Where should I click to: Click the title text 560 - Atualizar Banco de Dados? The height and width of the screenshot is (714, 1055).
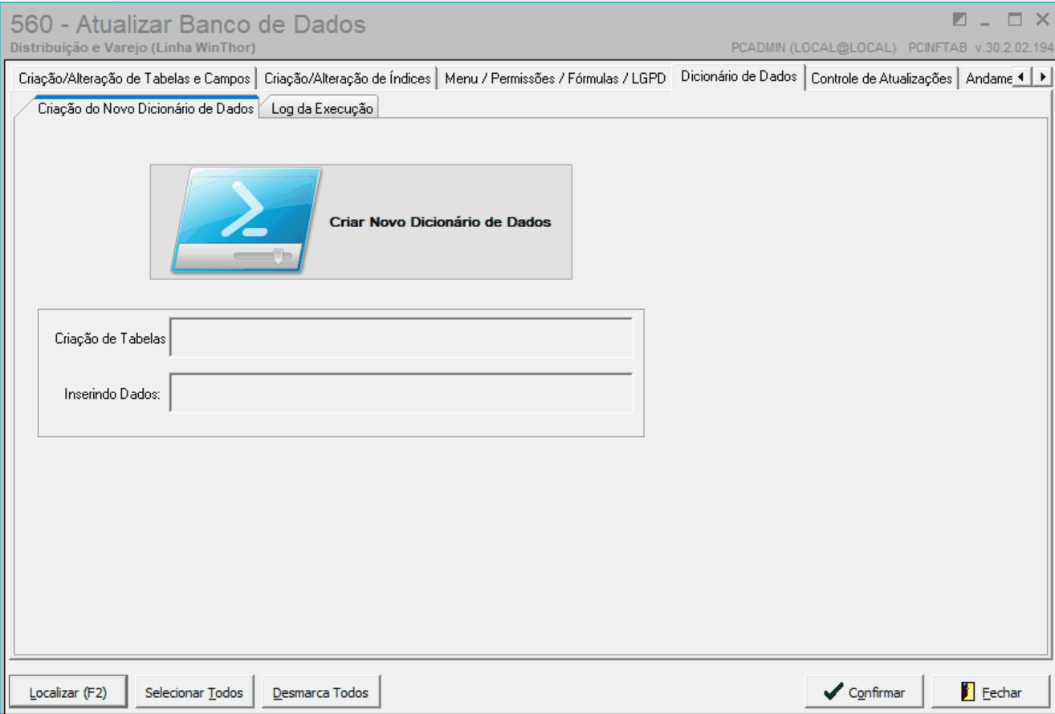pos(189,24)
